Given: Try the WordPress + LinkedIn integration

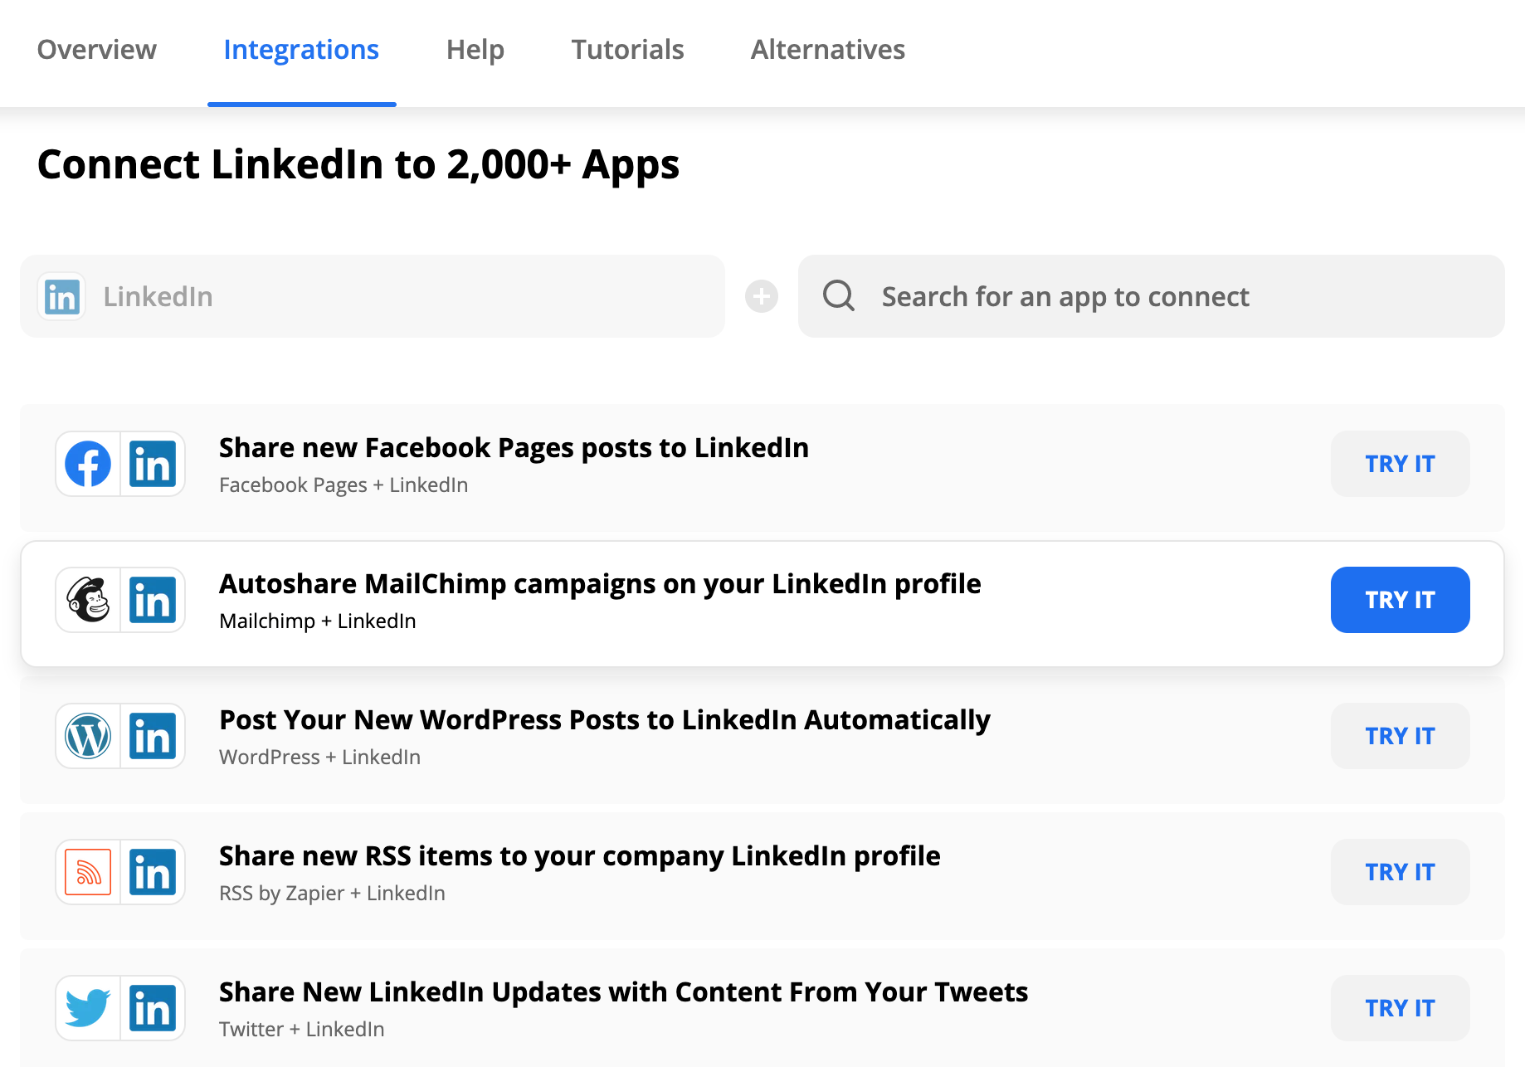Looking at the screenshot, I should click(x=1401, y=736).
